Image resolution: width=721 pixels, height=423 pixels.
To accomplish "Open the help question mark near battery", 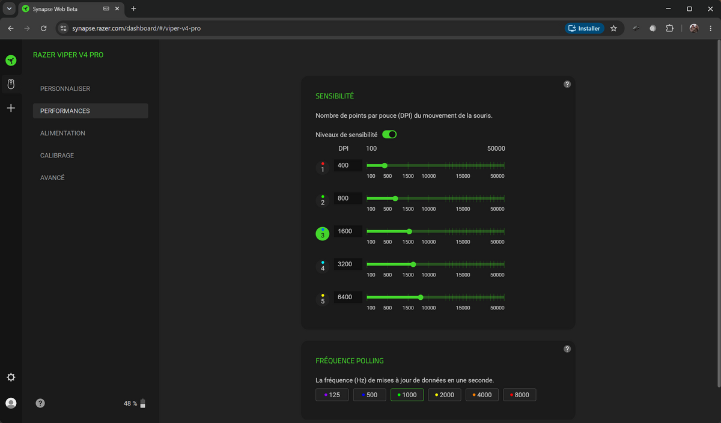I will point(40,403).
